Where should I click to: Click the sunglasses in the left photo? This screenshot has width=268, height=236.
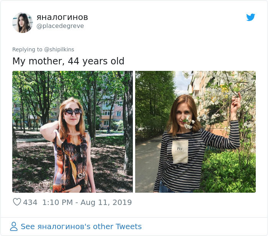73,111
